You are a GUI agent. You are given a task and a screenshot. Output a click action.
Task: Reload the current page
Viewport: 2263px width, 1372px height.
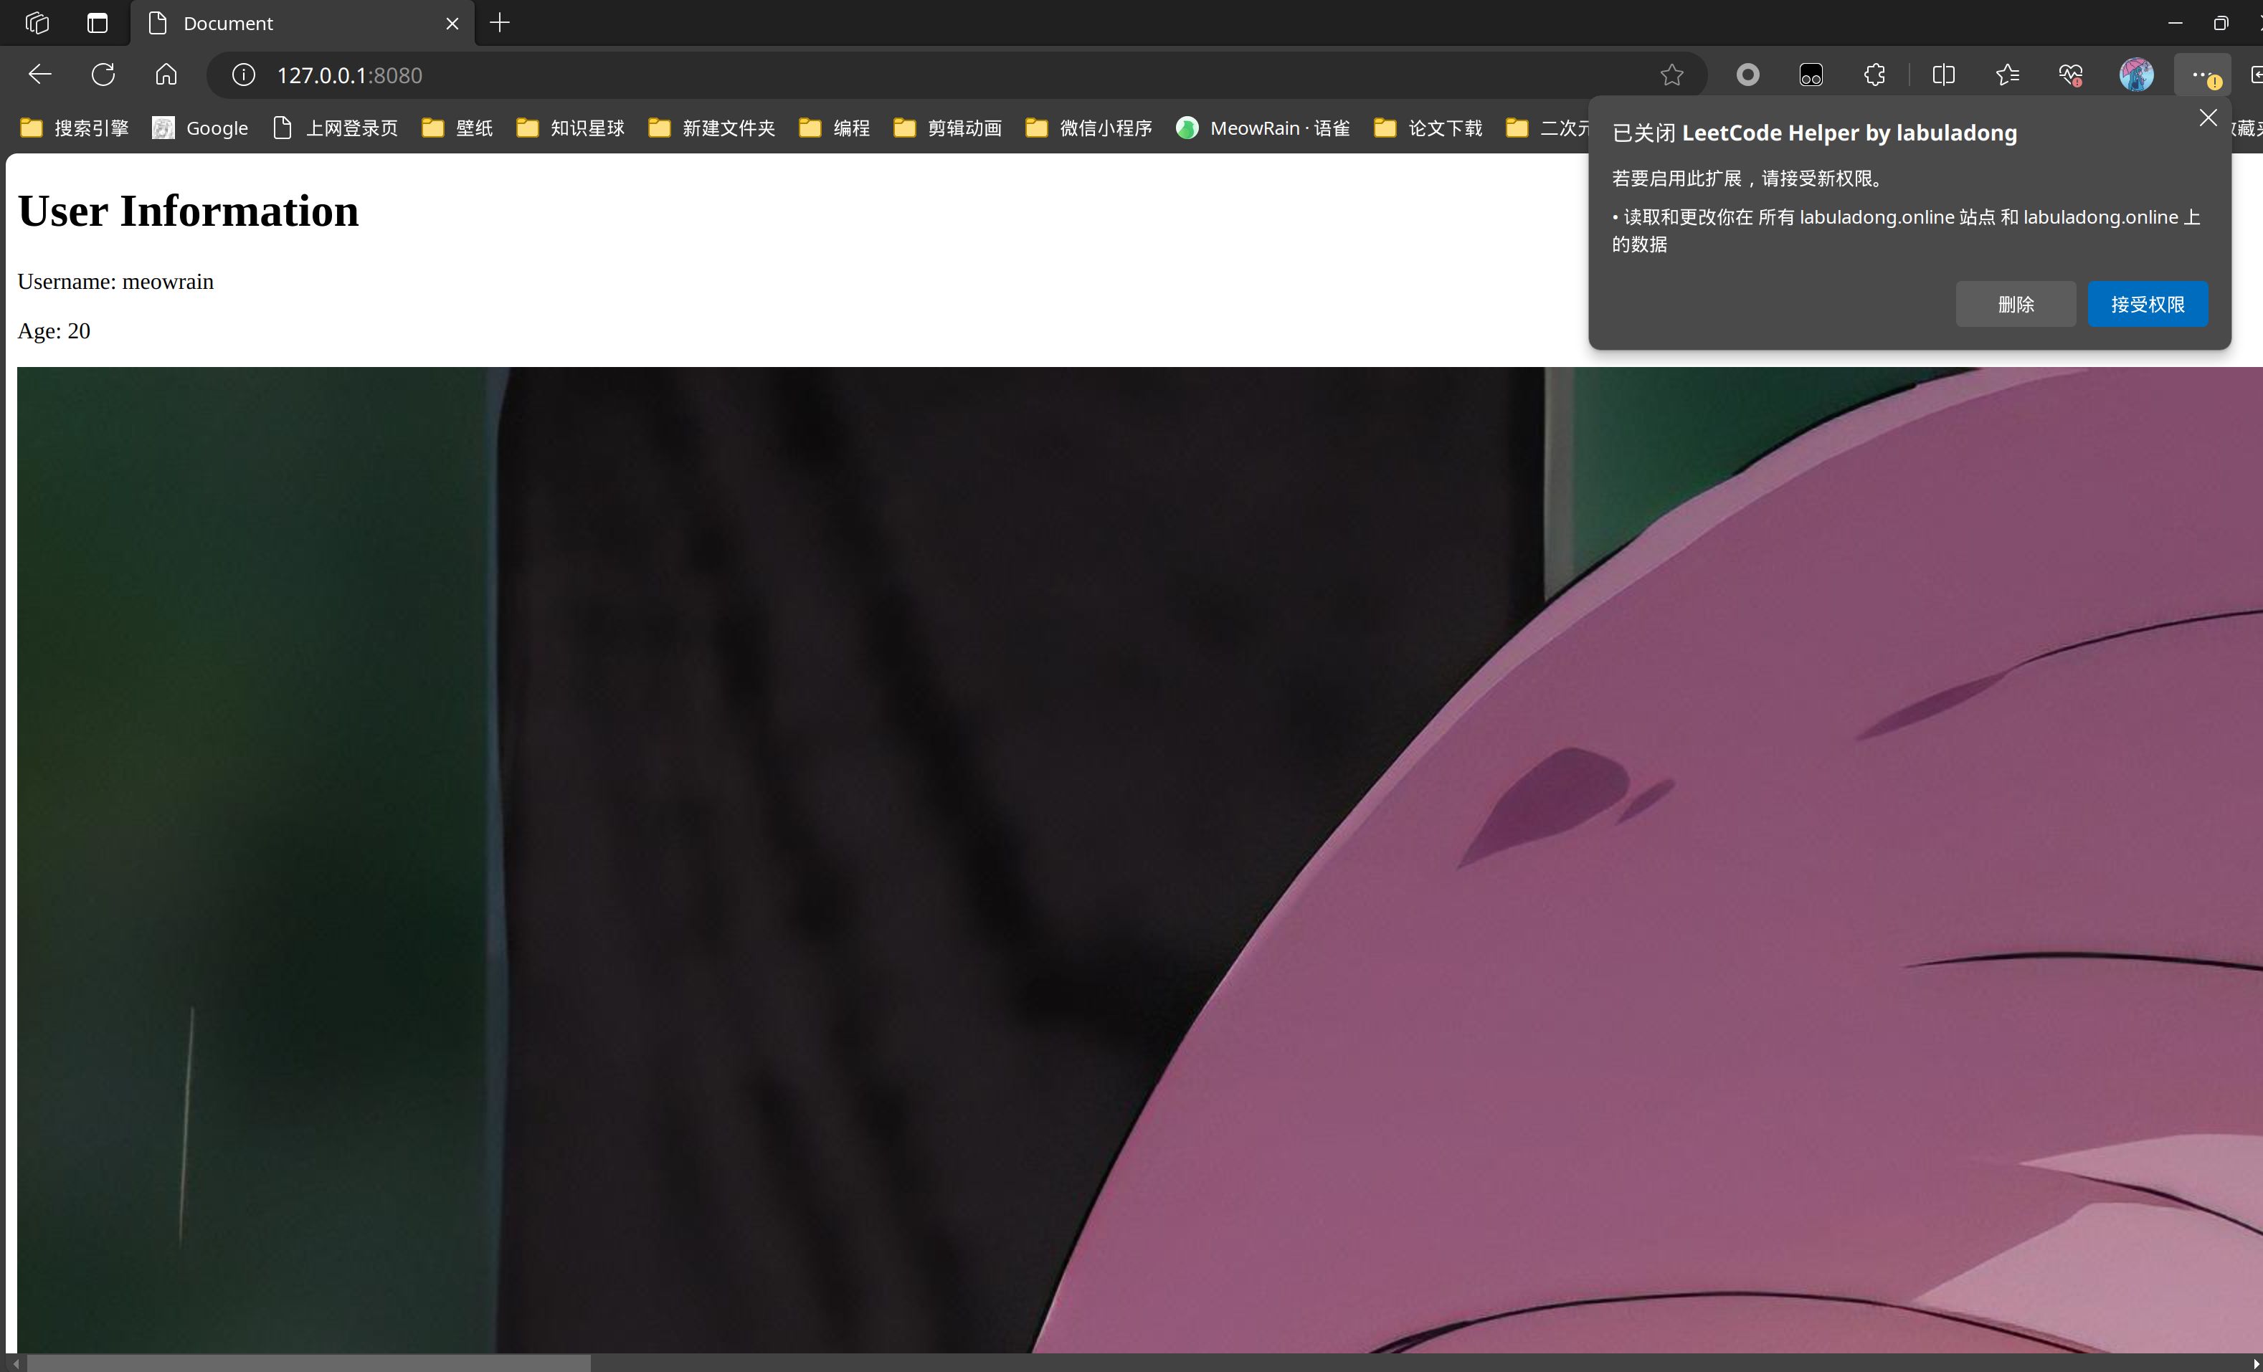point(103,75)
